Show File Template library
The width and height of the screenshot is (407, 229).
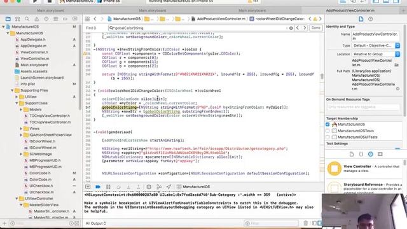(352, 154)
